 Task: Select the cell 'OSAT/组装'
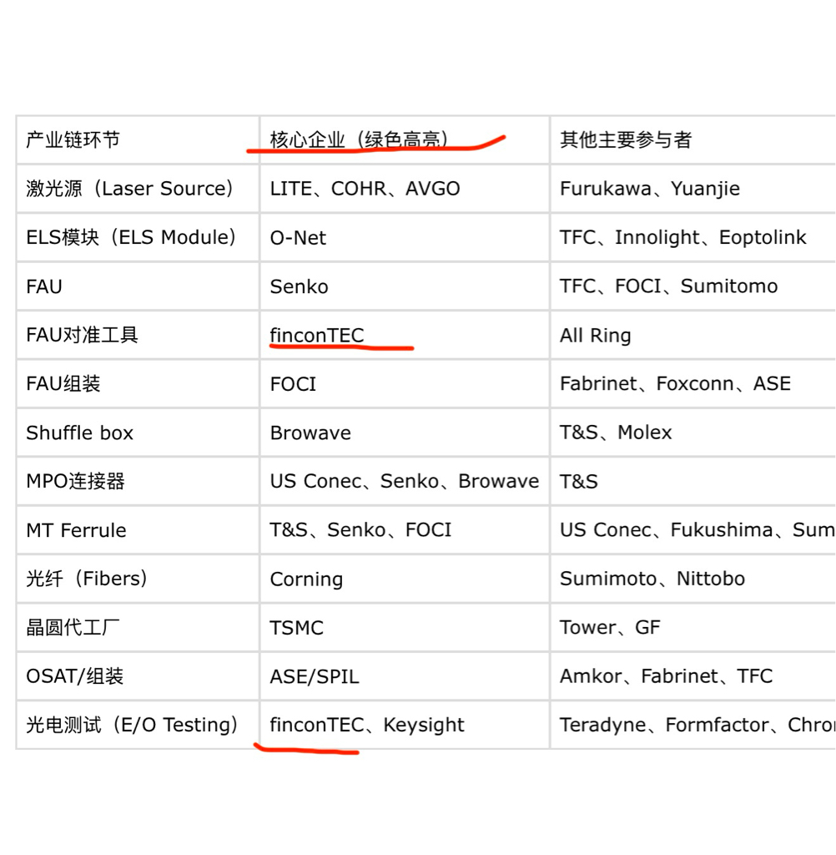[x=138, y=676]
